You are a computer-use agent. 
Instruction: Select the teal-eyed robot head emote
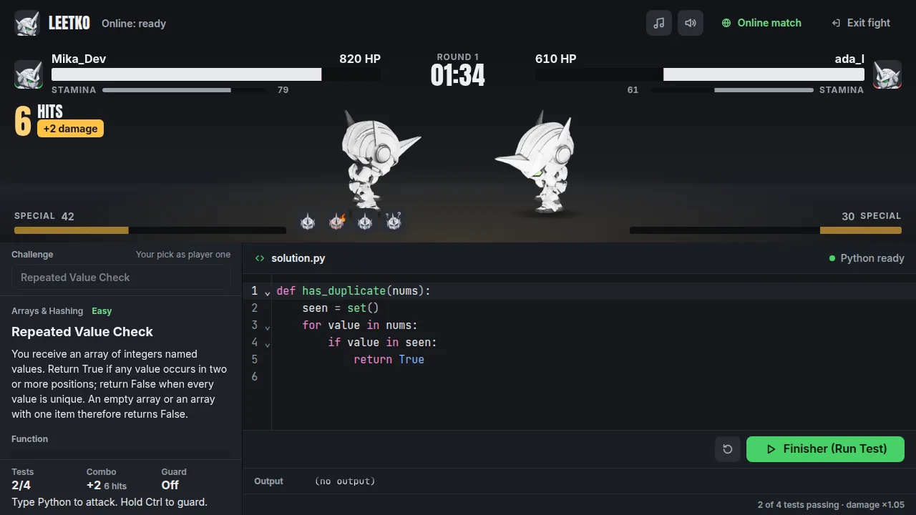pyautogui.click(x=365, y=222)
